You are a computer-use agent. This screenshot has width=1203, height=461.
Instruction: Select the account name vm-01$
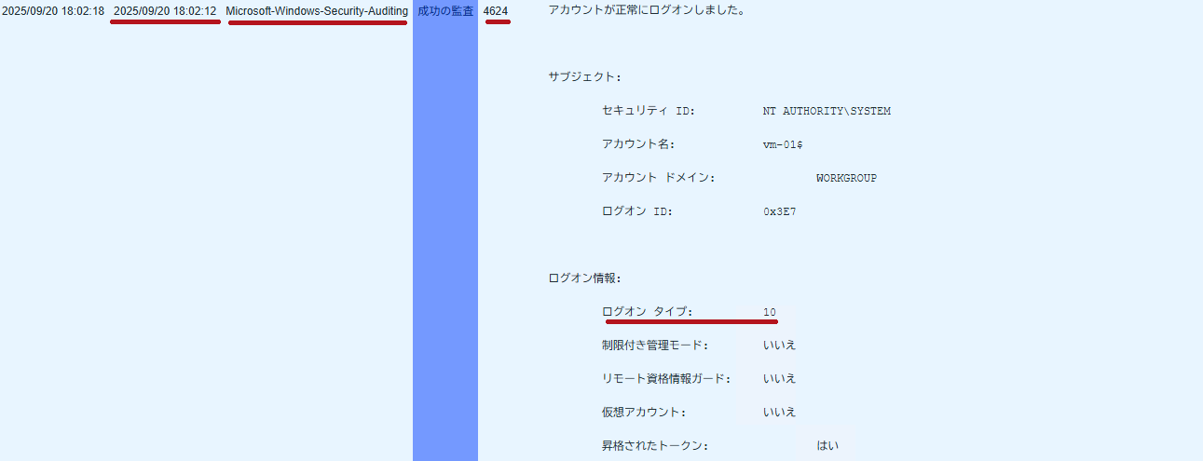(783, 144)
